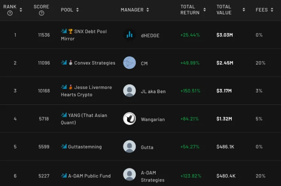The width and height of the screenshot is (281, 186).
Task: Click total return +49.99%
Action: point(190,63)
